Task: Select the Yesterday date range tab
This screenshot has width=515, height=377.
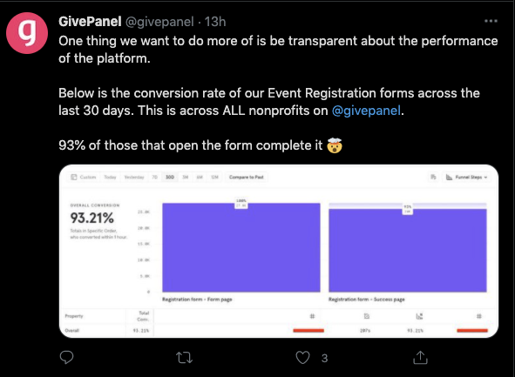Action: point(134,177)
